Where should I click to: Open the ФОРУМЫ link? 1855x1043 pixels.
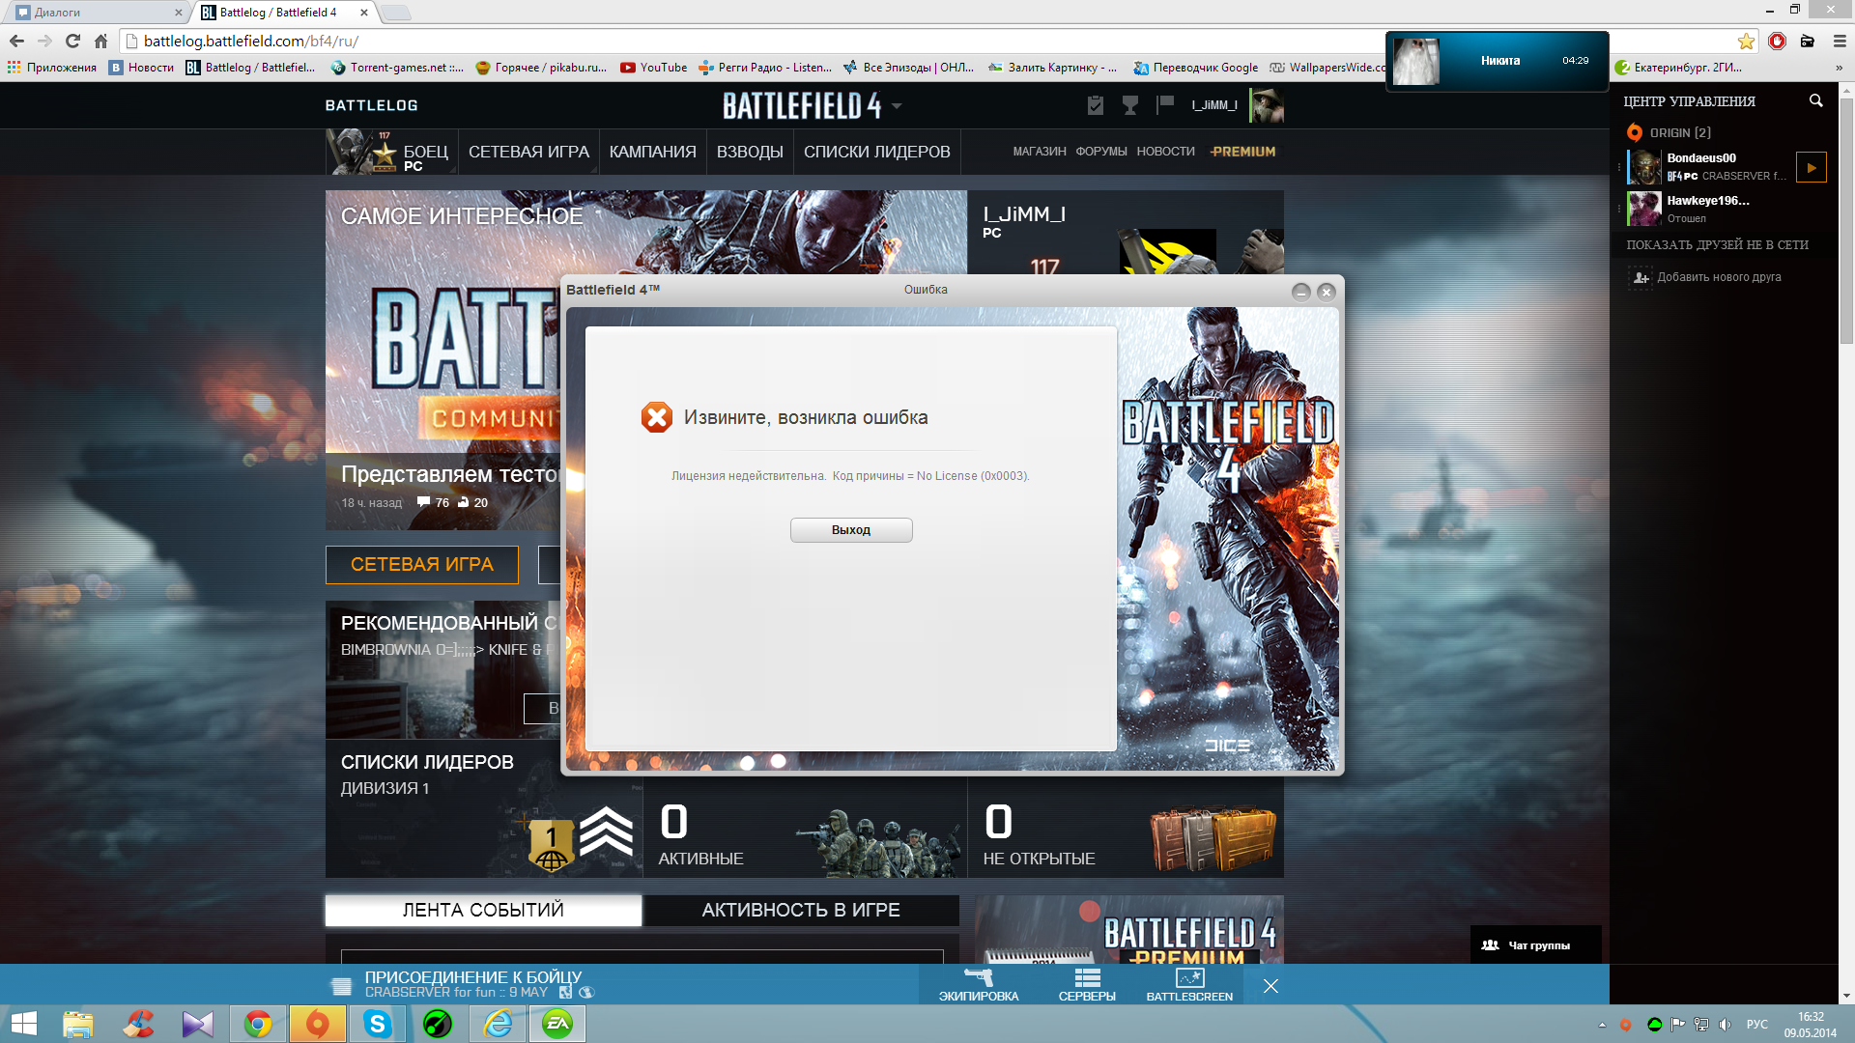[x=1101, y=152]
